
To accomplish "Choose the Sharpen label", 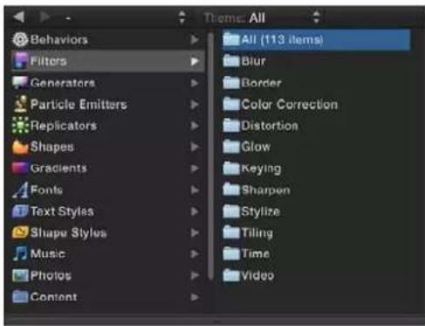I will 266,191.
